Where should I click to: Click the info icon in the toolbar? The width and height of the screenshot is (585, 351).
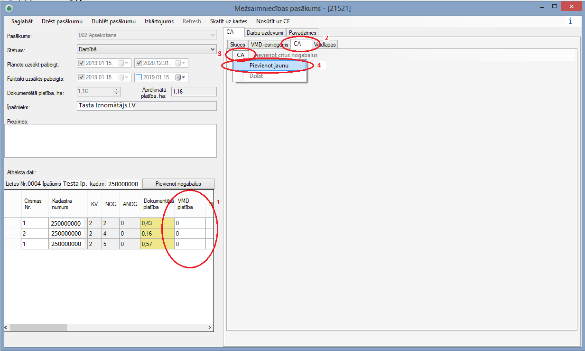[570, 21]
